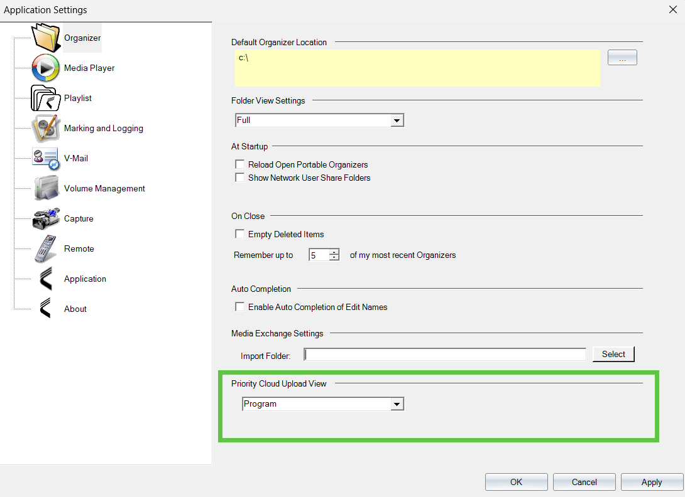This screenshot has height=497, width=685.
Task: Open the About section
Action: coord(75,309)
